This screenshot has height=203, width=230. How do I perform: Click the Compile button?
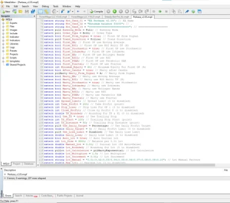(96, 12)
